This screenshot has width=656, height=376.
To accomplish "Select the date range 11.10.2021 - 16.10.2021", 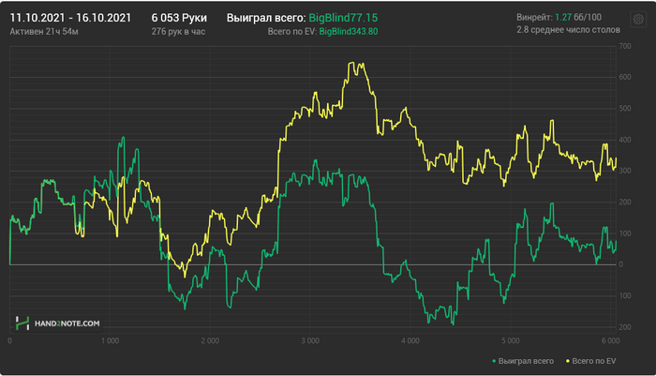I will [70, 18].
